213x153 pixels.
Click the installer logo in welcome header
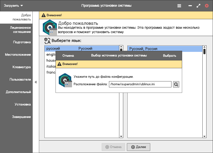click(50, 27)
